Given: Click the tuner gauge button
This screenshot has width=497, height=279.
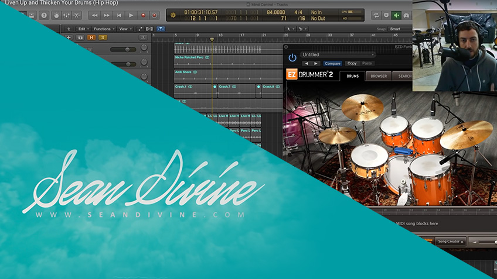Looking at the screenshot, I should tap(406, 15).
